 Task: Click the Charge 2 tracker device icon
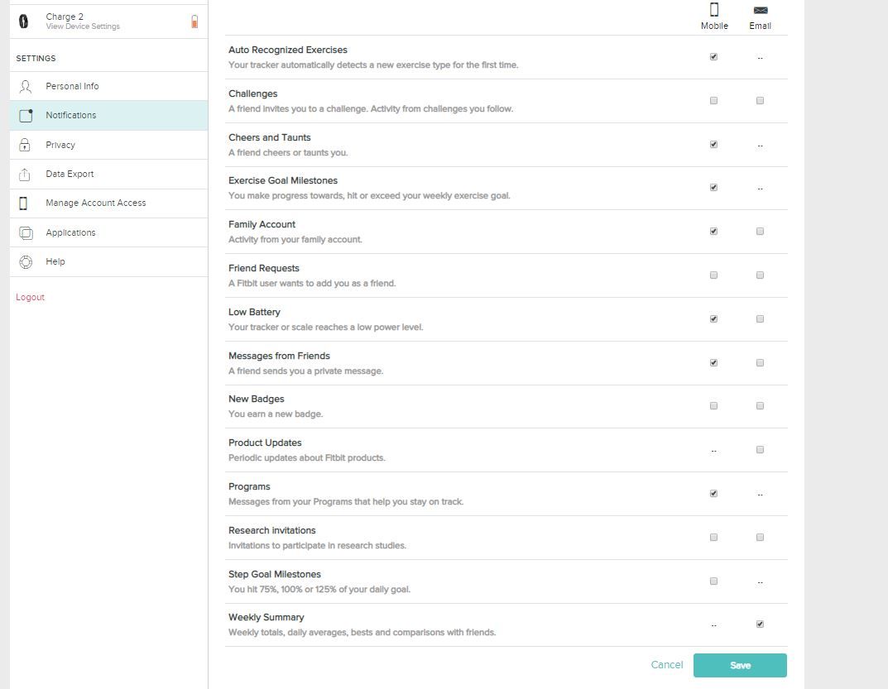pyautogui.click(x=23, y=22)
